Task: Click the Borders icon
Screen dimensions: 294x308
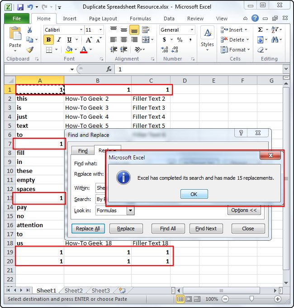Action: pyautogui.click(x=49, y=50)
